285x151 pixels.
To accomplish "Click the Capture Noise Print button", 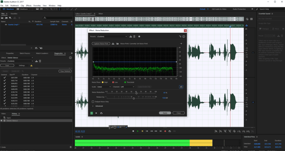I will coord(101,44).
